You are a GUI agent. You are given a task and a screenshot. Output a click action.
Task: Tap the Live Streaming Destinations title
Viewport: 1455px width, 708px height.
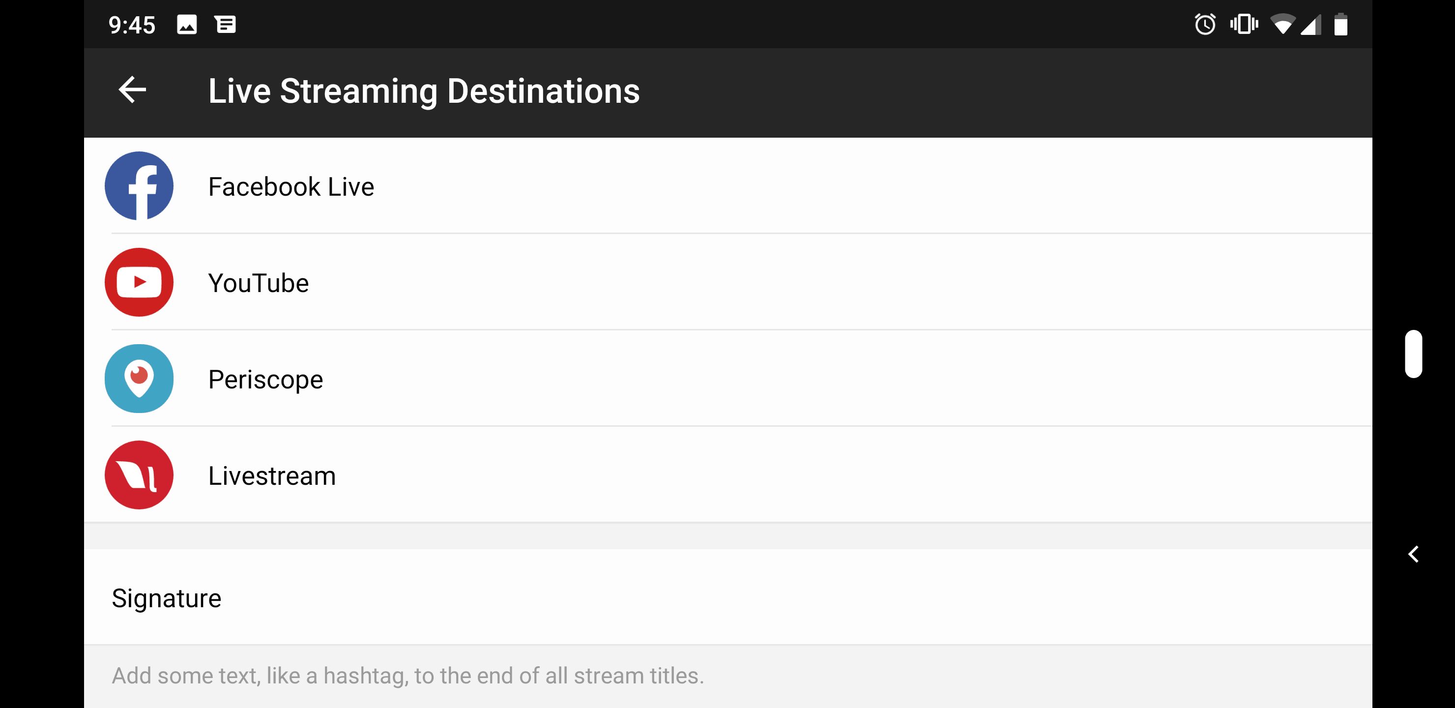424,91
